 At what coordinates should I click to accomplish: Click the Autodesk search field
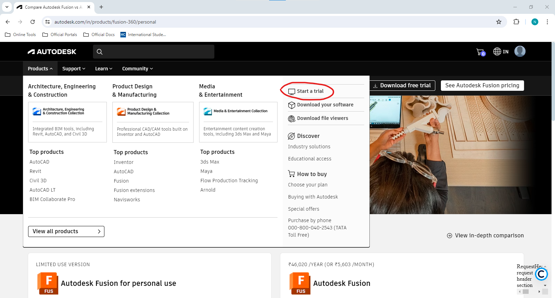point(154,52)
